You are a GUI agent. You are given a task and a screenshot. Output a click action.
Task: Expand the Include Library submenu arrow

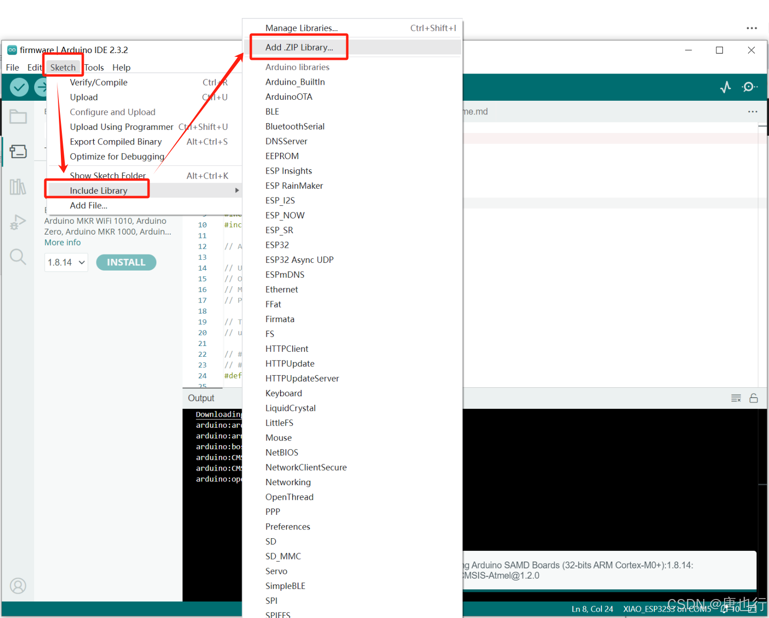(x=237, y=191)
